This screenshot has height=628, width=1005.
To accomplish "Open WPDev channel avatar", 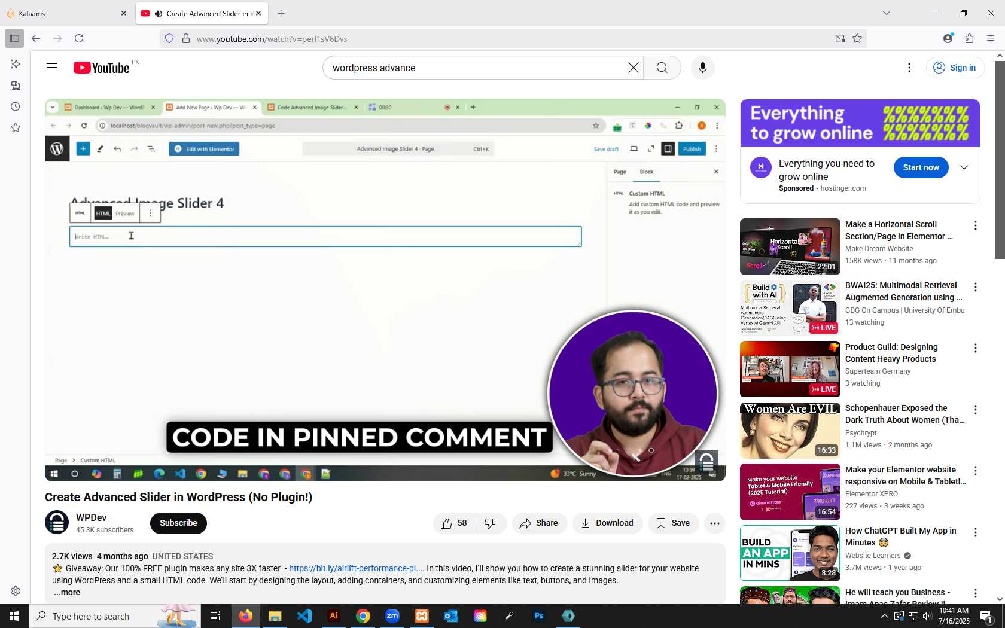I will tap(57, 522).
